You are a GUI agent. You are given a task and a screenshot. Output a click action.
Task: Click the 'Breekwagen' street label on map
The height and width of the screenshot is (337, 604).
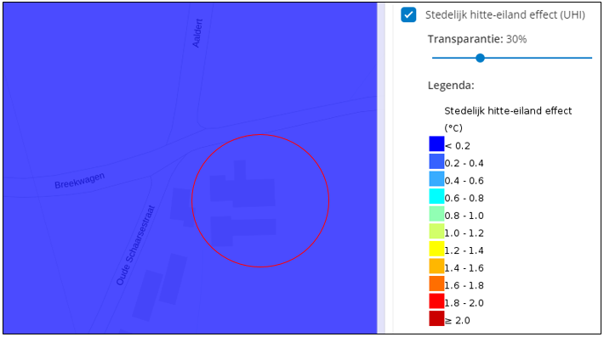(x=80, y=181)
